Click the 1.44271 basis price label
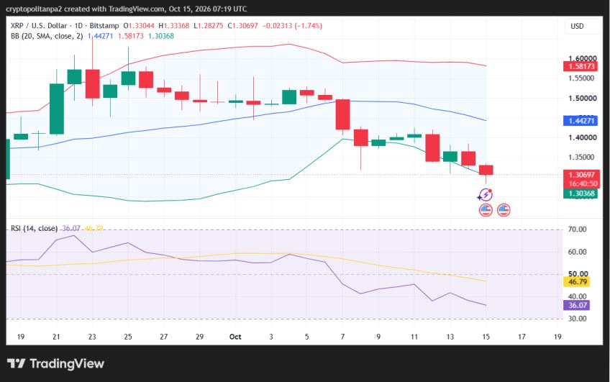The image size is (610, 382). point(581,121)
